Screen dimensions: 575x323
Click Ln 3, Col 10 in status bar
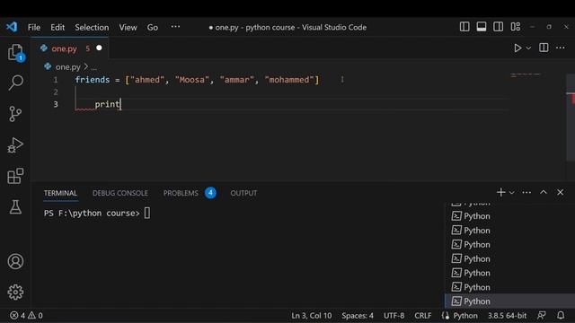click(x=312, y=316)
